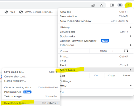Select Save page as in submenu
Viewport: 134px width, 106px height.
coord(31,72)
